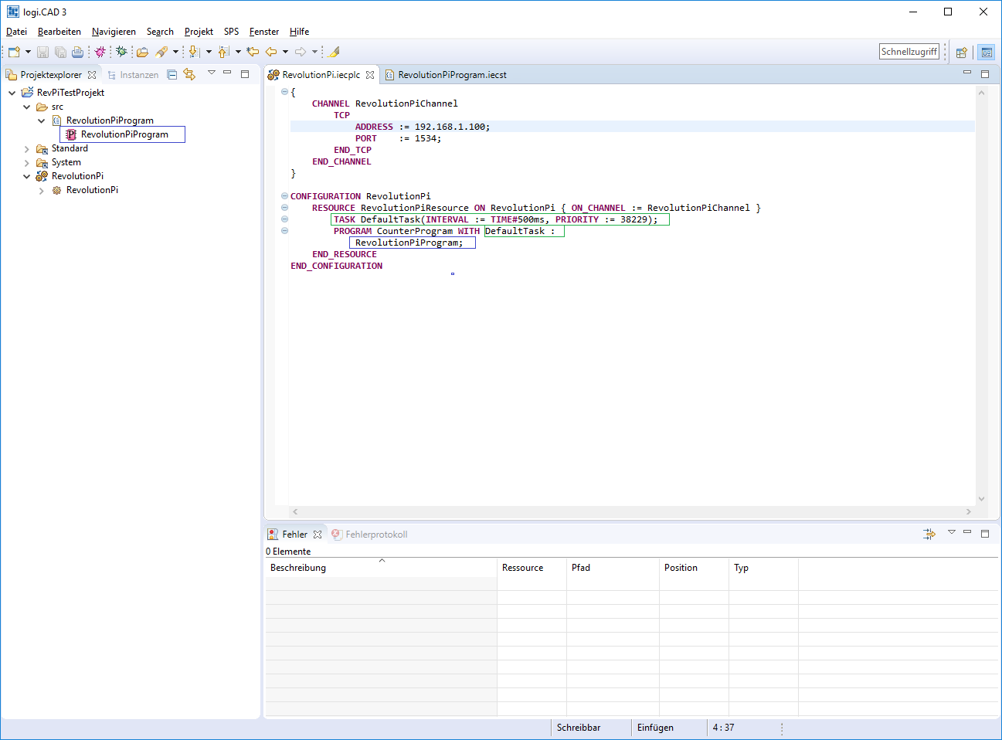Select the RevolutionPiProgram program item
1002x740 pixels.
pyautogui.click(x=123, y=134)
